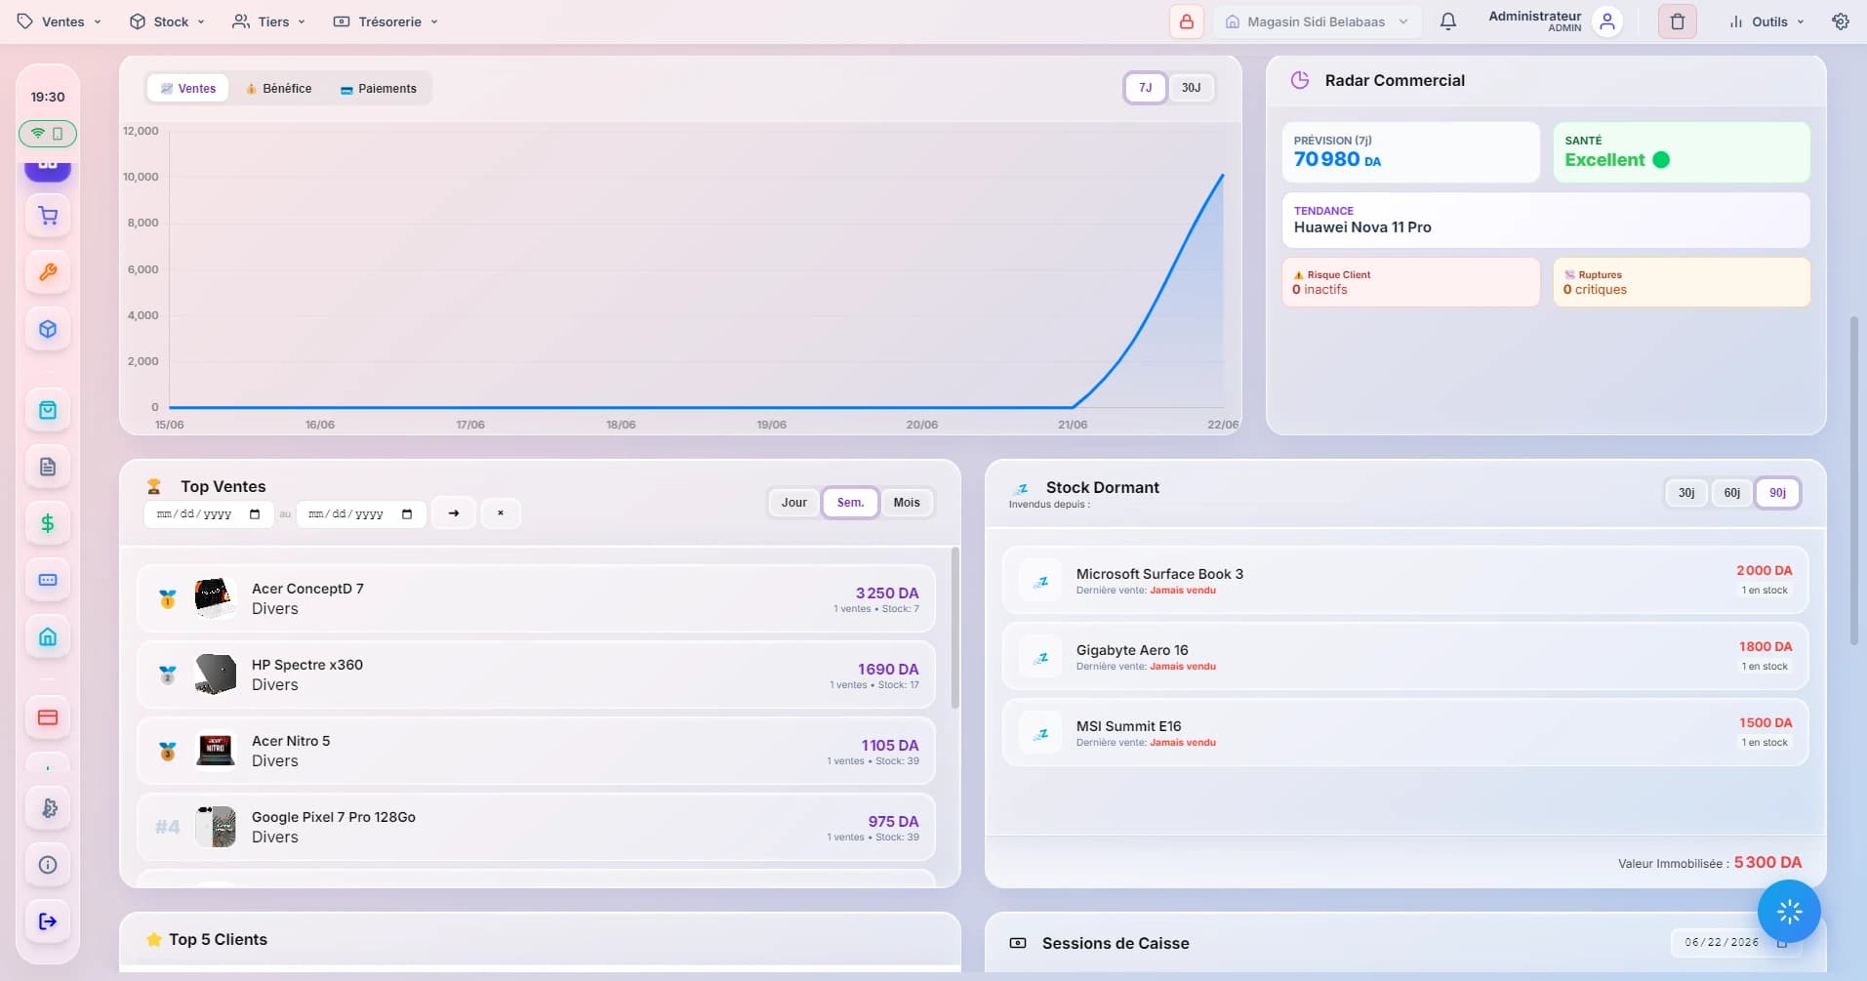Open the notifications bell

(1448, 21)
